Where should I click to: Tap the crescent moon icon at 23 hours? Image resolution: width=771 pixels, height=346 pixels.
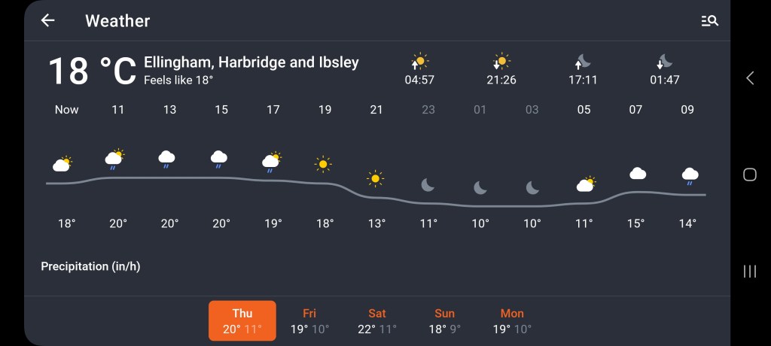pyautogui.click(x=428, y=184)
